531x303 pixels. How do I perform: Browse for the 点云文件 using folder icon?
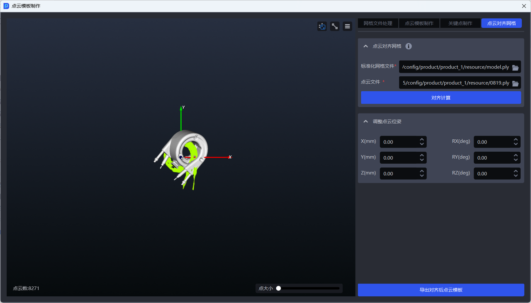click(515, 83)
